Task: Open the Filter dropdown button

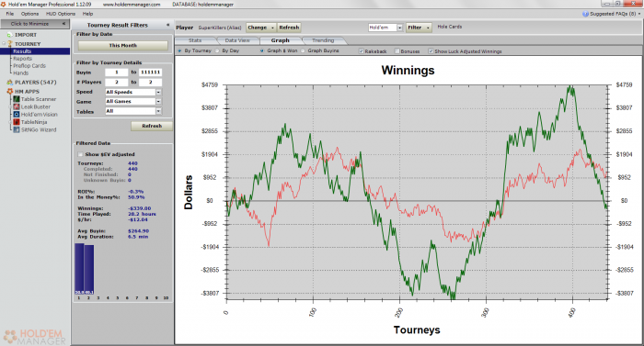Action: point(419,28)
